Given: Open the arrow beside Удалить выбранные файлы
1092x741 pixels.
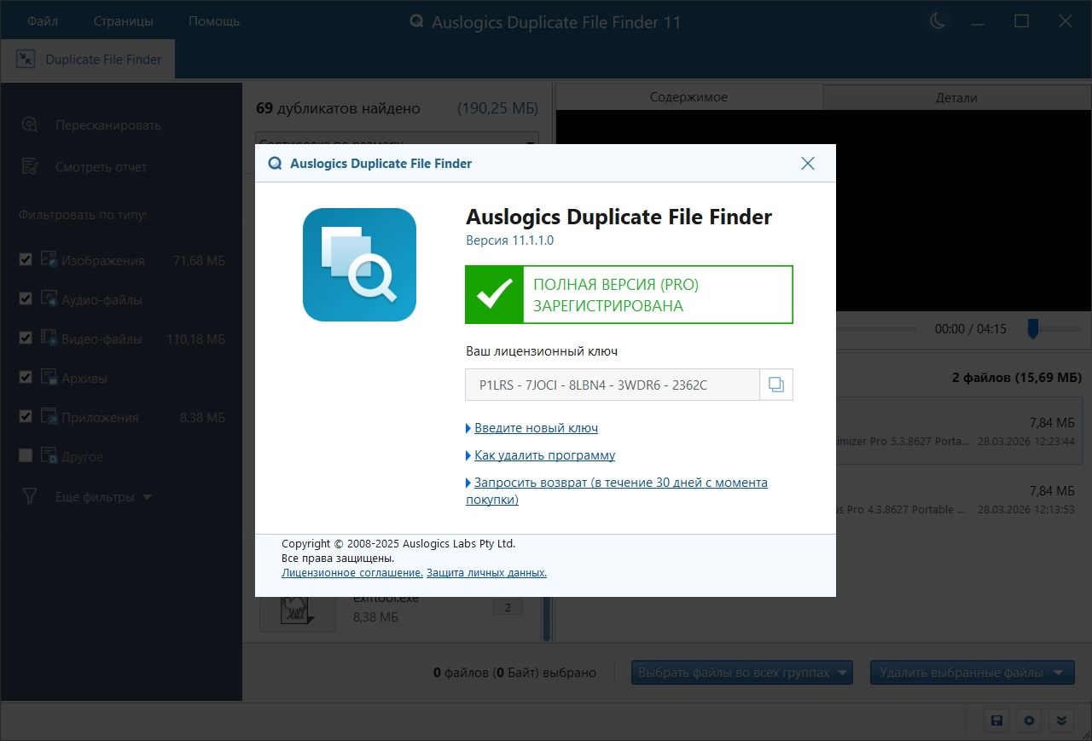Looking at the screenshot, I should pyautogui.click(x=1059, y=673).
